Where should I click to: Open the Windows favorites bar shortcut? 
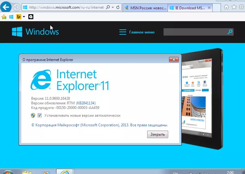11,17
